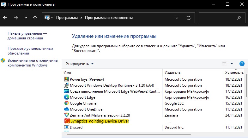Click the Google Chrome icon

pos(67,103)
